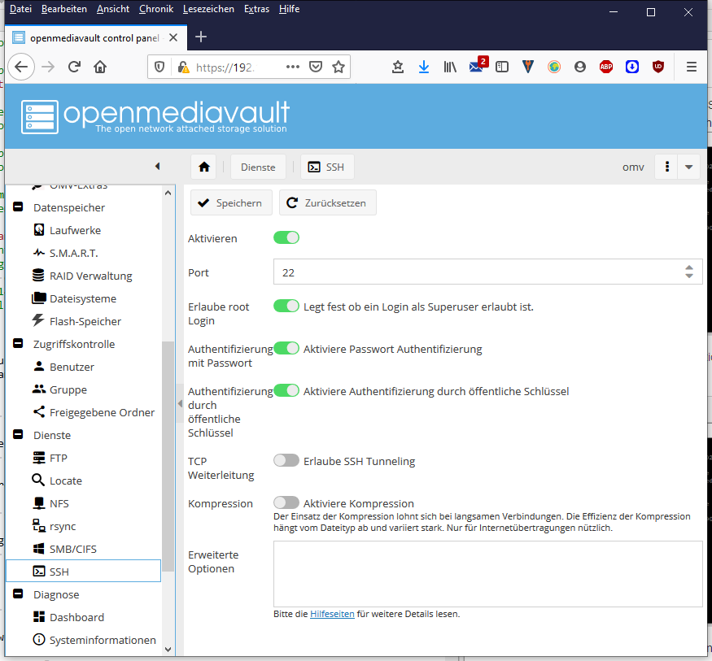This screenshot has height=661, width=712.
Task: Collapse the Datenspeicher tree section
Action: (17, 207)
